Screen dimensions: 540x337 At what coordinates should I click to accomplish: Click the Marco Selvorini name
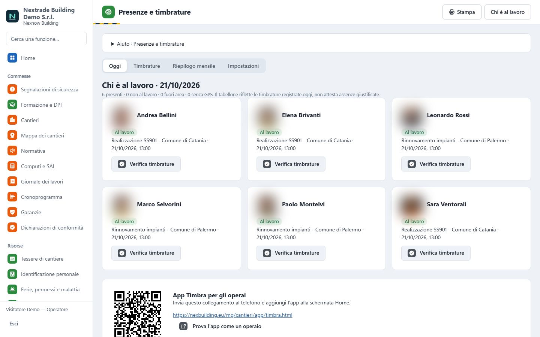[x=159, y=204]
